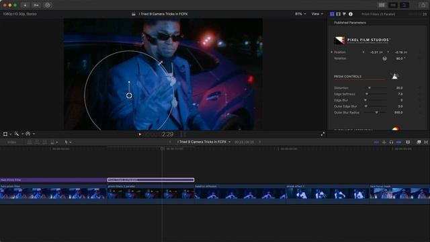Toggle the browser panel grid icon

[x=382, y=5]
